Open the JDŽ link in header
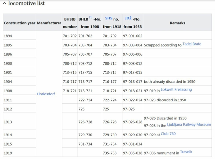Image resolution: width=215 pixels, height=159 pixels. 128,18
